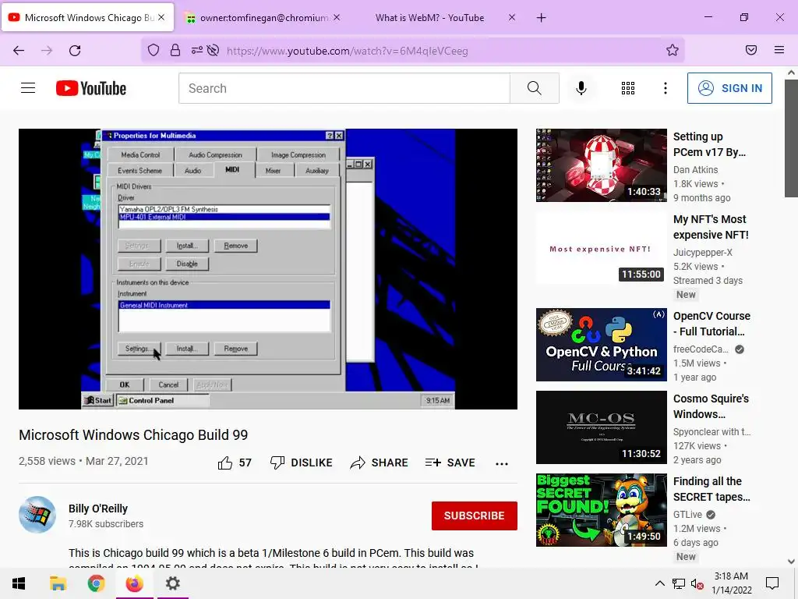The width and height of the screenshot is (798, 599).
Task: Open OpenCV Course thumbnail
Action: [x=601, y=344]
